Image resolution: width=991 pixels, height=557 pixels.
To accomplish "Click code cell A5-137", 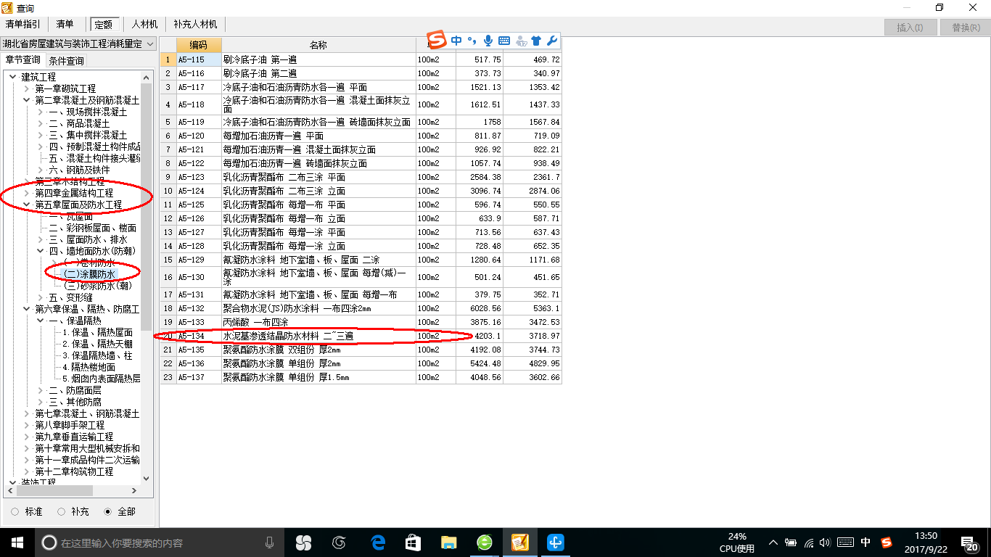I will 200,377.
